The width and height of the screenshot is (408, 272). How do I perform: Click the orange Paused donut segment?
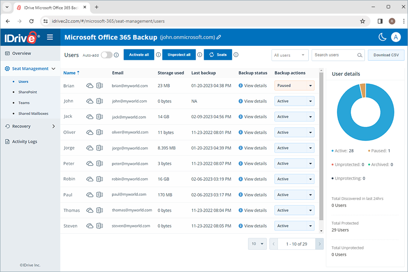[x=363, y=90]
